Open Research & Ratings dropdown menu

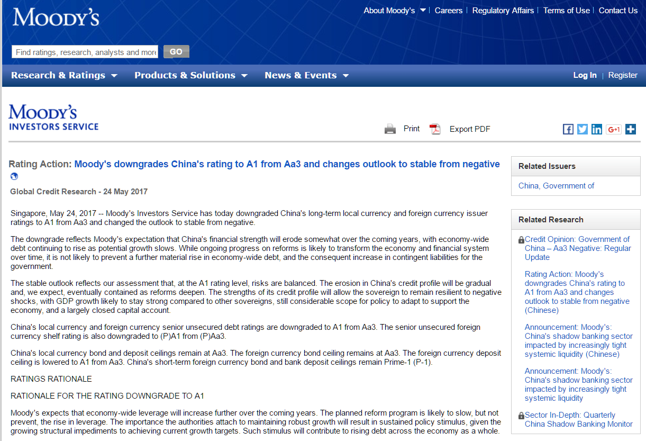coord(64,75)
